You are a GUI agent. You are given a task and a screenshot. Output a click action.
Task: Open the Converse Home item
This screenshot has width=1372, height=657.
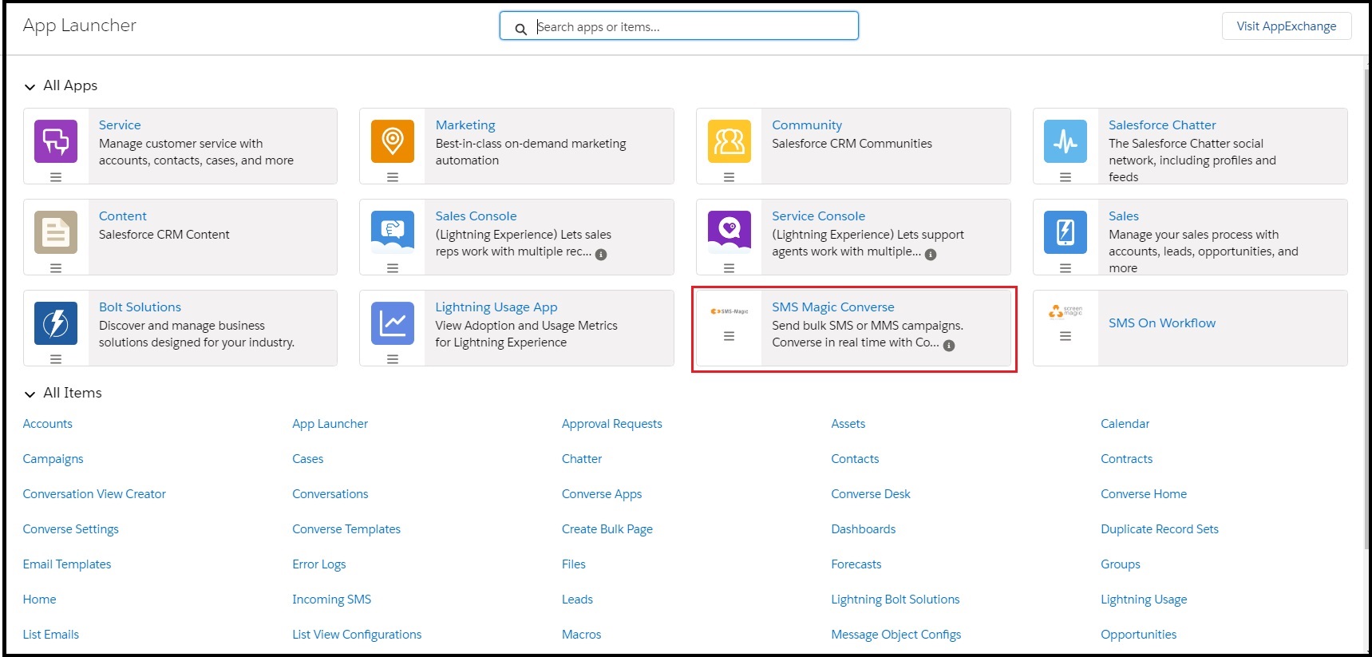pyautogui.click(x=1144, y=494)
